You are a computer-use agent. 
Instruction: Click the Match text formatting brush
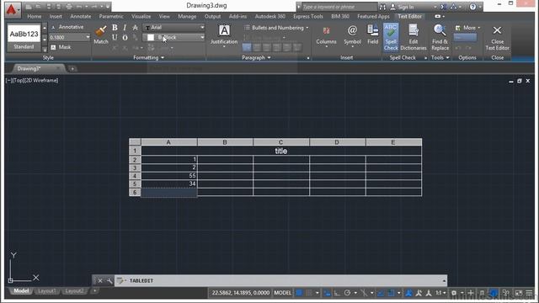(x=101, y=35)
